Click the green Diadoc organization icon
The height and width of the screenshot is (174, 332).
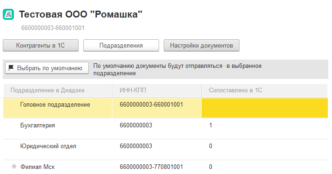click(8, 14)
